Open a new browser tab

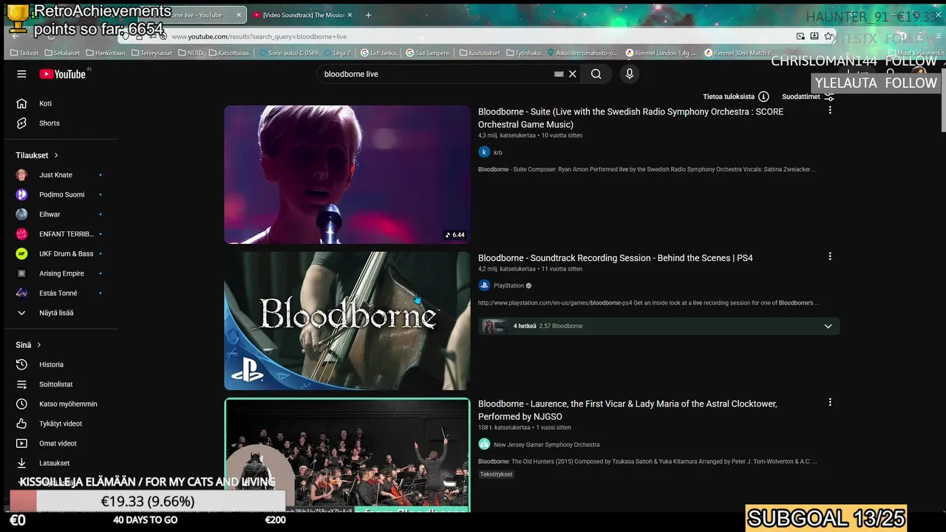tap(368, 15)
